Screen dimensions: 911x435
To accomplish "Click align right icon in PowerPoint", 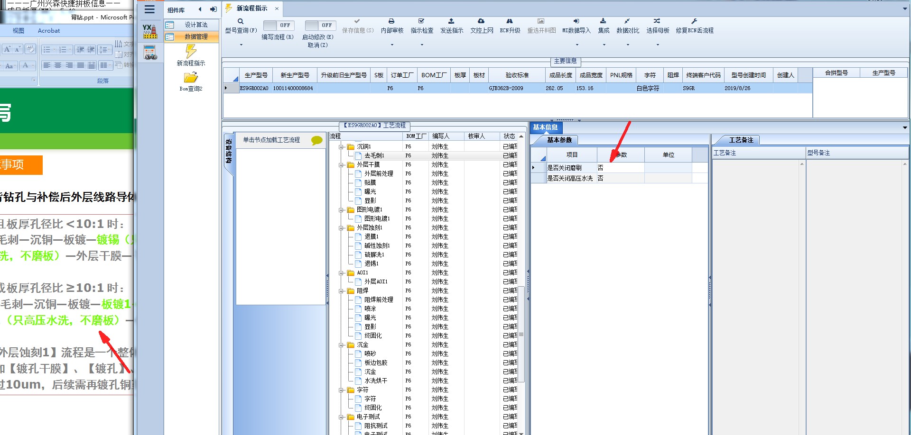I will click(x=69, y=65).
